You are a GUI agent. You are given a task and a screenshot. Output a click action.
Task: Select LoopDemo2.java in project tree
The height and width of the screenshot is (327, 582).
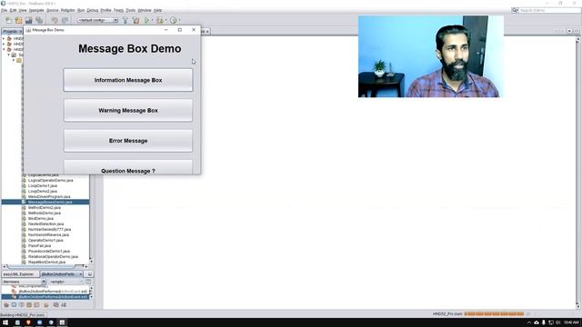coord(43,192)
